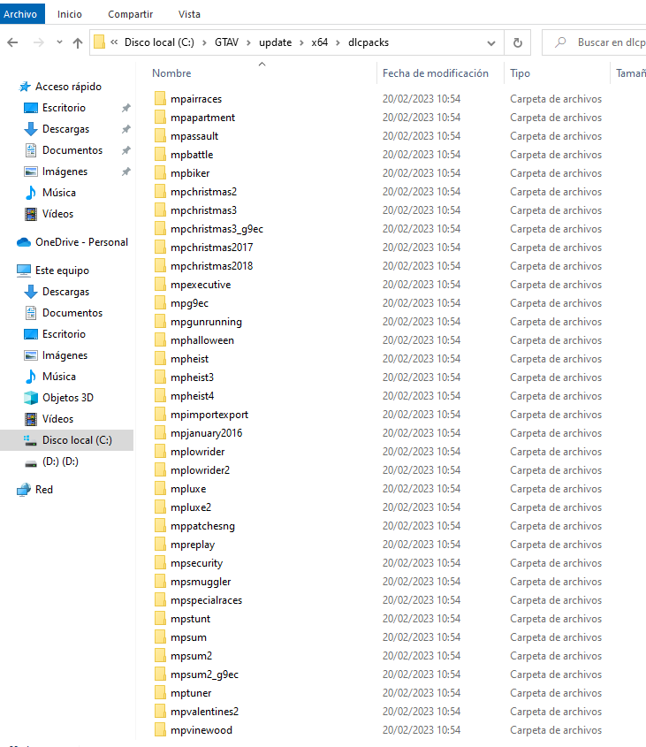Select the mpassault folder icon
646x747 pixels.
pos(160,136)
